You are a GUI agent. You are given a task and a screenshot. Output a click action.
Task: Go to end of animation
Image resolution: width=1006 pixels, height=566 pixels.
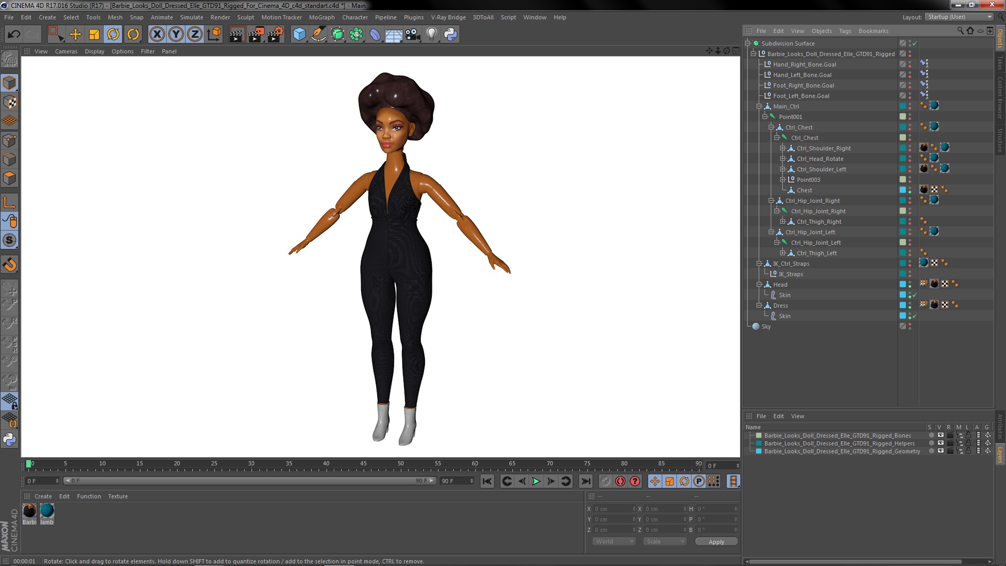click(586, 481)
